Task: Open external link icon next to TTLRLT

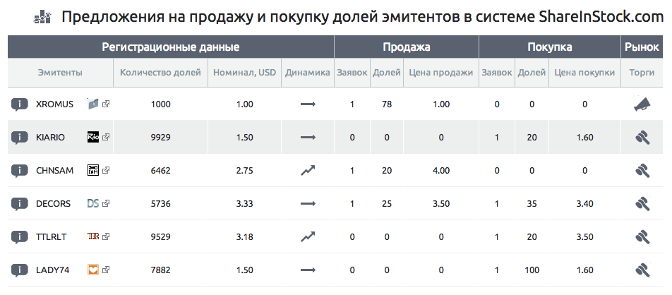Action: click(x=106, y=236)
